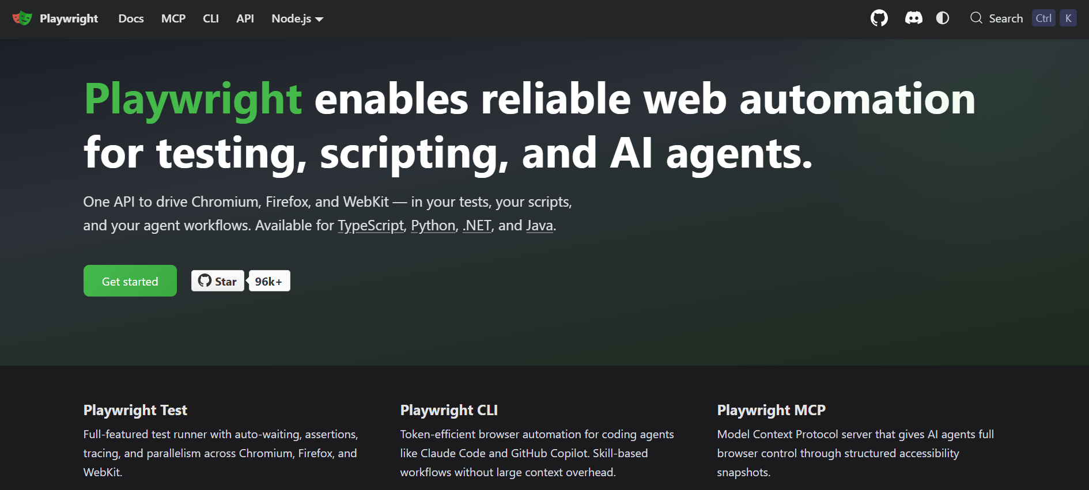Click the GitHub Star button
Image resolution: width=1089 pixels, height=490 pixels.
(218, 281)
